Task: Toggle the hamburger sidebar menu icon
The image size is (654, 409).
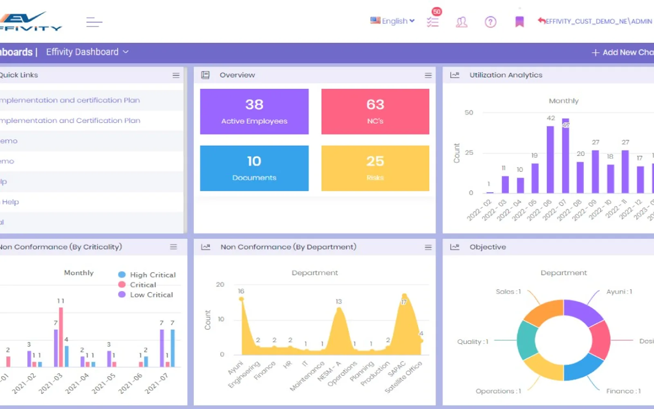Action: click(x=94, y=22)
